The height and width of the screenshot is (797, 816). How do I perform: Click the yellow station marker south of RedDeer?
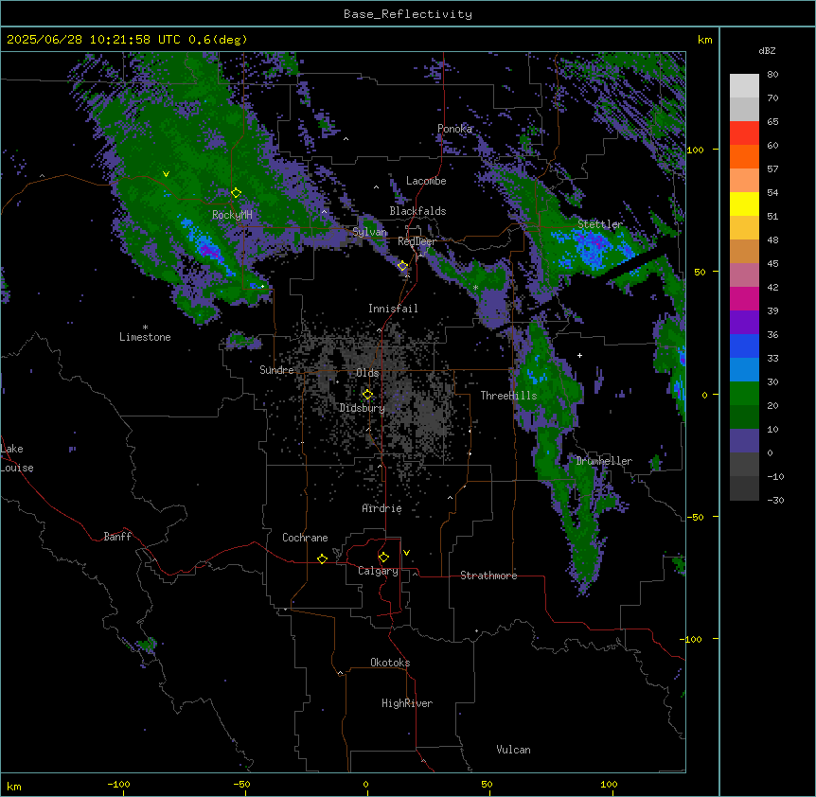[x=402, y=266]
